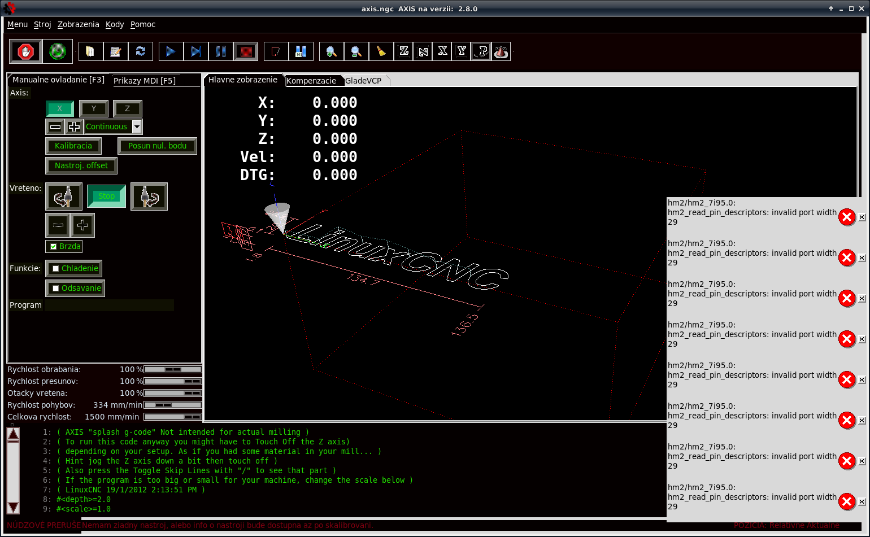The image size is (870, 537).
Task: Zoom in the preview
Action: (x=331, y=51)
